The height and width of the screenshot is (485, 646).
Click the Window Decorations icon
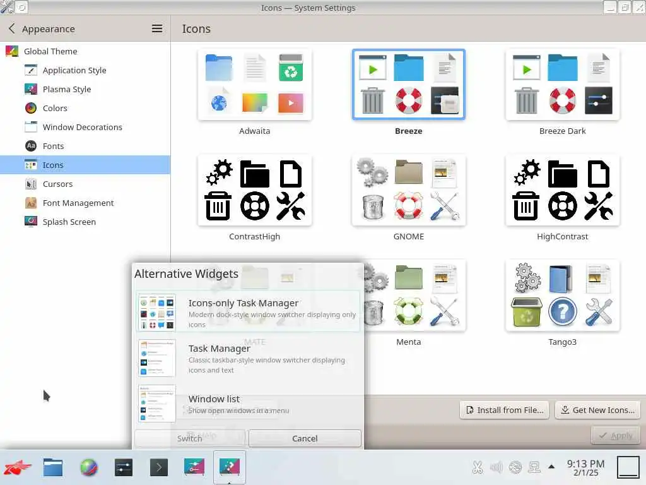(31, 127)
